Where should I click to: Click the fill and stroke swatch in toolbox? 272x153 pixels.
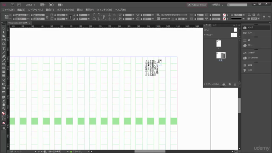pyautogui.click(x=3, y=113)
